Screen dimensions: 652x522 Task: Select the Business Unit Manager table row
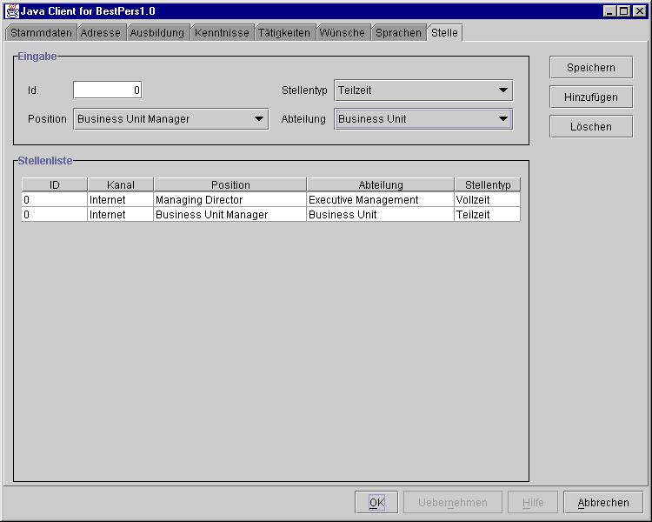coord(230,215)
